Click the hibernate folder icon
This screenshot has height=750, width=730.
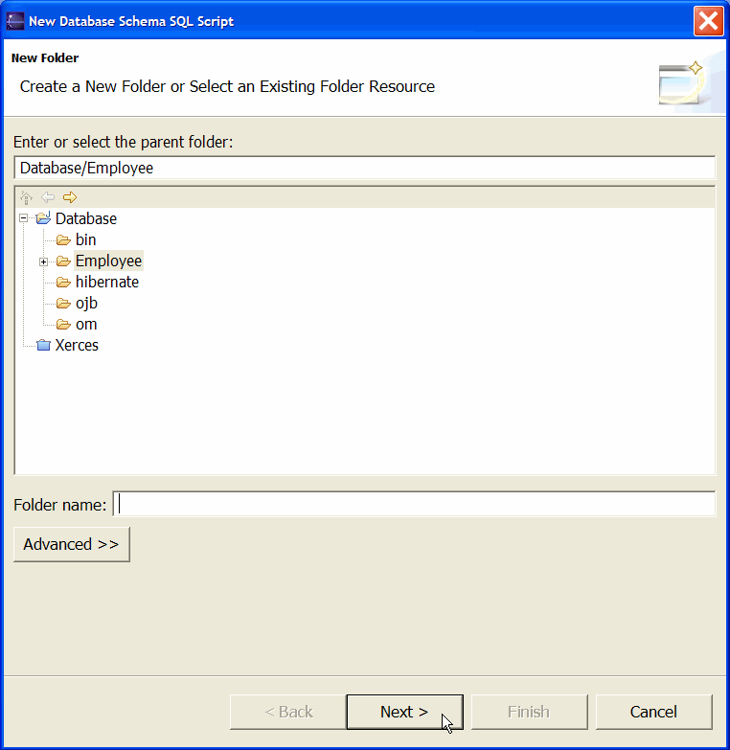click(63, 283)
